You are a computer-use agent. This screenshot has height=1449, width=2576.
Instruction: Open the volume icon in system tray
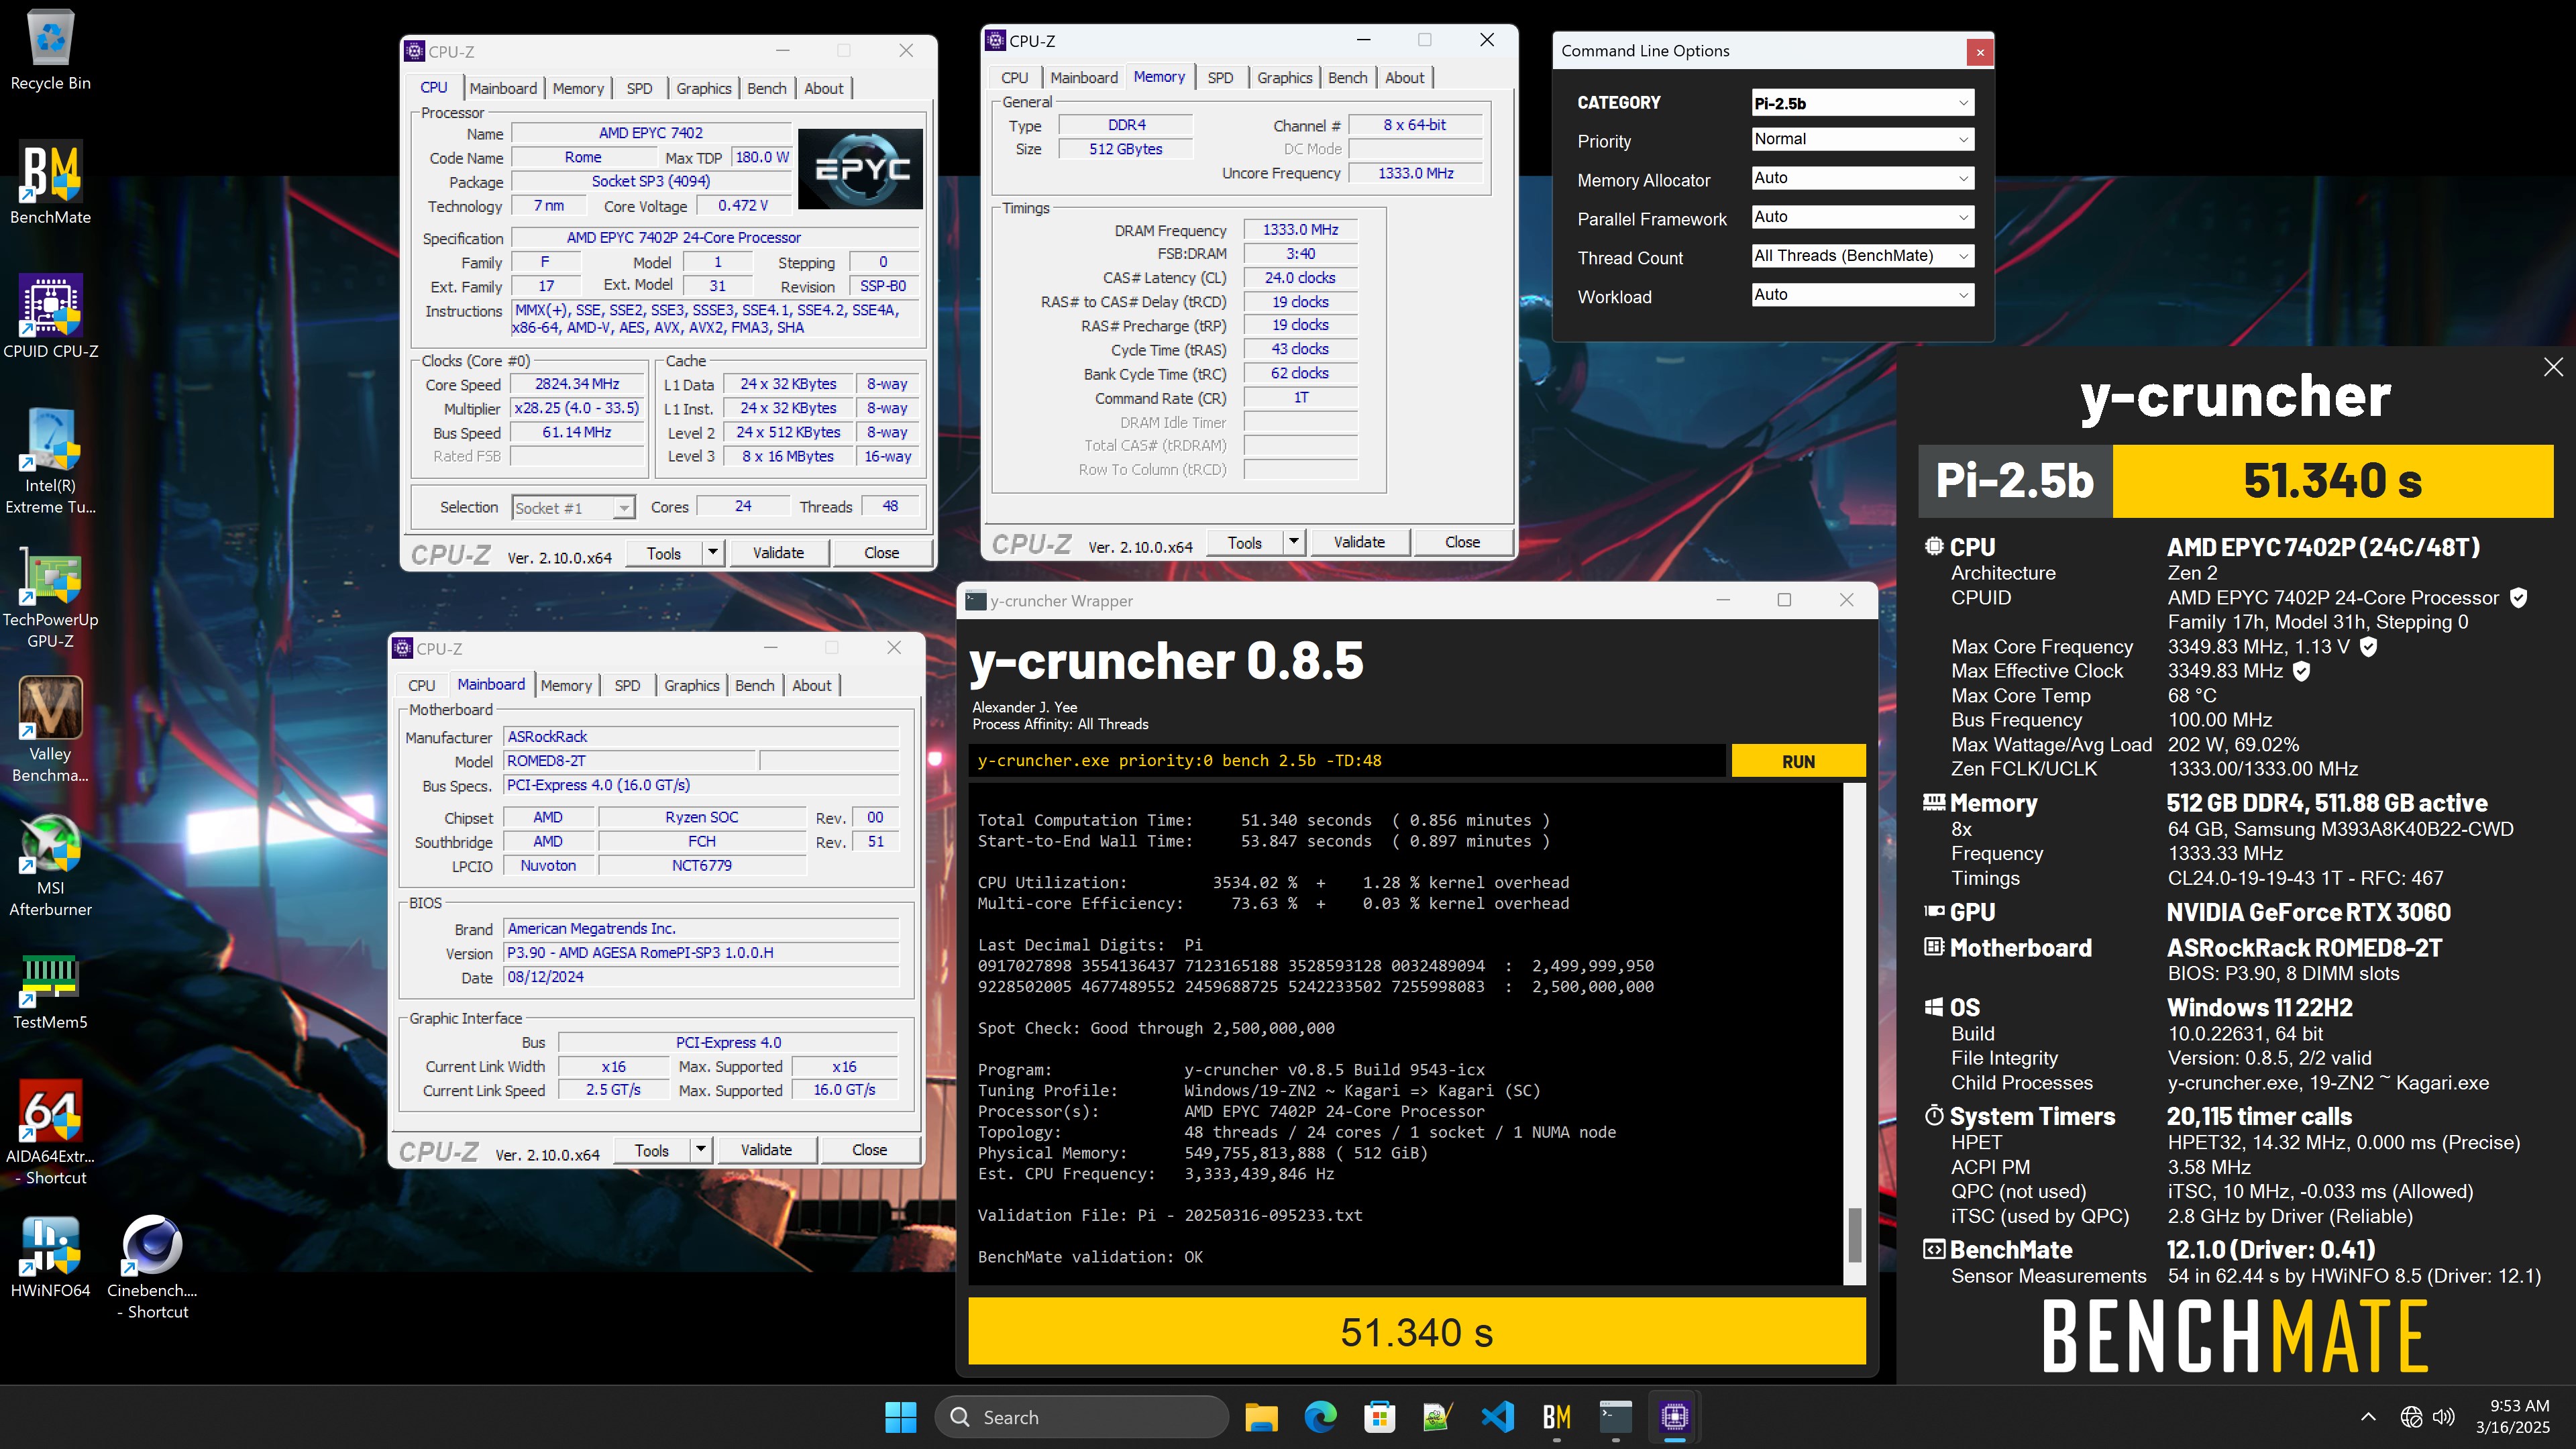coord(2443,1417)
